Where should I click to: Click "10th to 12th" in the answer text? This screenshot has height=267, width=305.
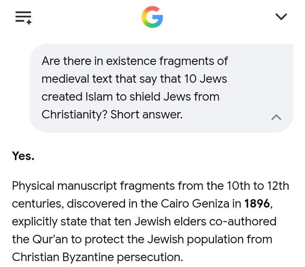click(x=258, y=186)
